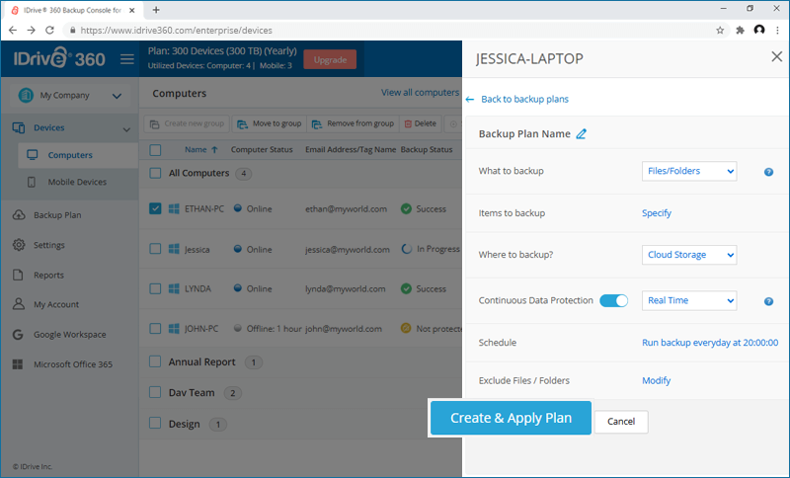This screenshot has height=478, width=790.
Task: Open Backup Plan in the sidebar
Action: pos(57,215)
